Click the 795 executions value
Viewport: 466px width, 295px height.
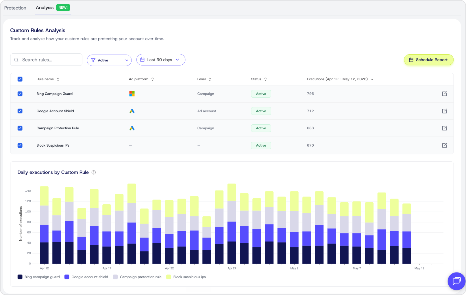(310, 94)
